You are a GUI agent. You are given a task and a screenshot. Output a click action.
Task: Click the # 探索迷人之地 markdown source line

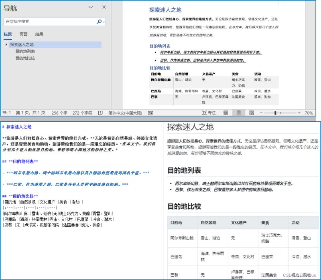pos(17,127)
